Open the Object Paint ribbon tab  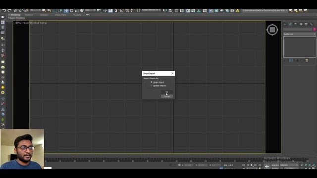pos(60,15)
